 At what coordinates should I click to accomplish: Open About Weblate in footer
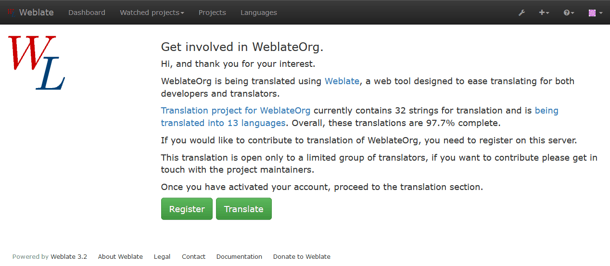[120, 256]
